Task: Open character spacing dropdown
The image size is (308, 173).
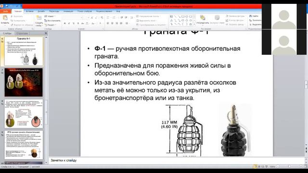Action: click(x=87, y=24)
